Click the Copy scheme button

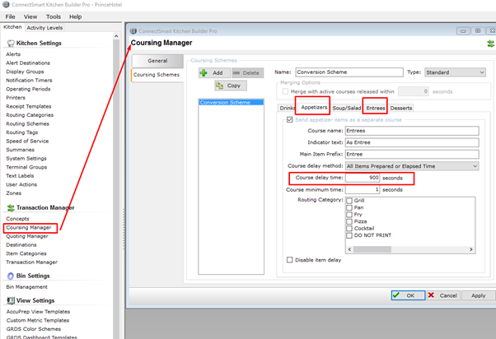point(228,86)
